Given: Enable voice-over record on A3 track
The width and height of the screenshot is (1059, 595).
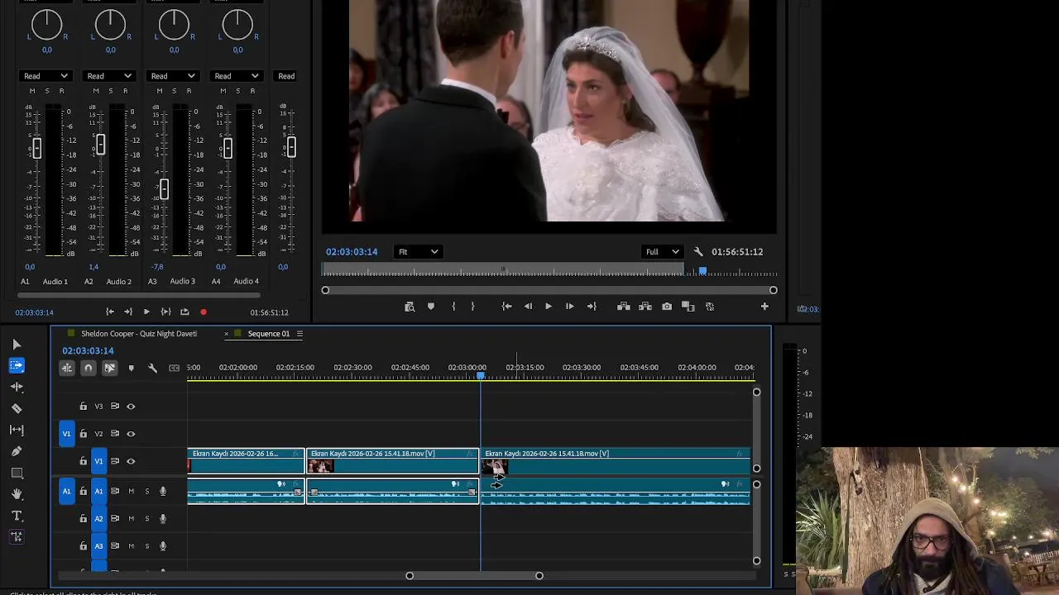Looking at the screenshot, I should (163, 546).
